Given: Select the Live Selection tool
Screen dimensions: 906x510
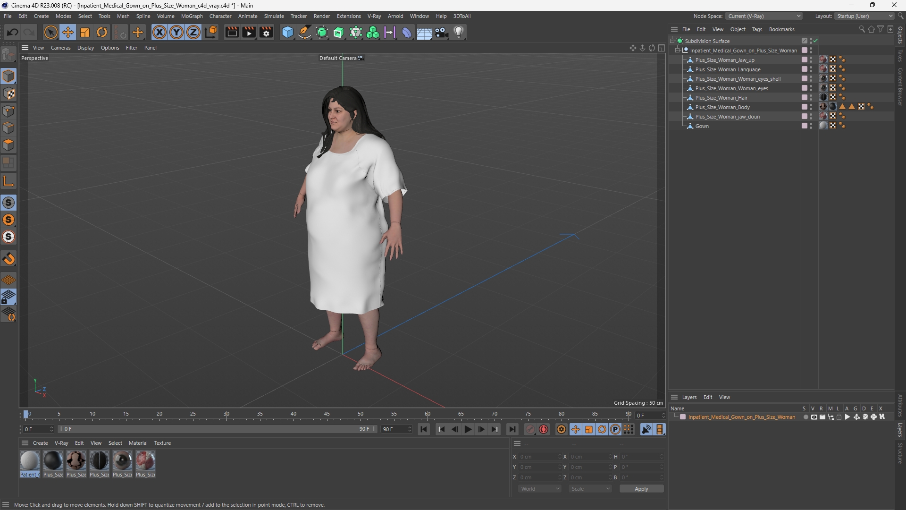Looking at the screenshot, I should pyautogui.click(x=50, y=32).
